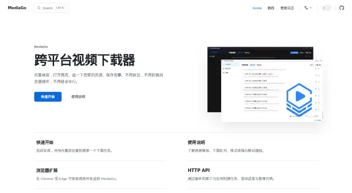
Task: Click the 使用说明 hero button
Action: (x=78, y=97)
